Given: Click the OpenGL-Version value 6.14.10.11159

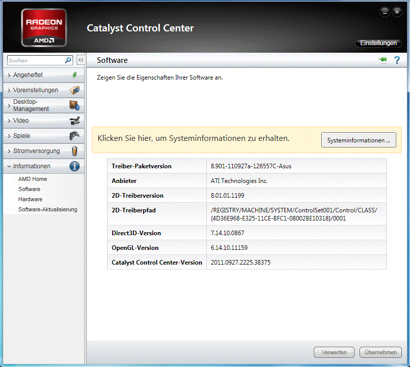Looking at the screenshot, I should coord(229,248).
